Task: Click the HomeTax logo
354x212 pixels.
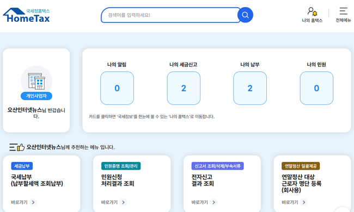Action: pos(27,15)
